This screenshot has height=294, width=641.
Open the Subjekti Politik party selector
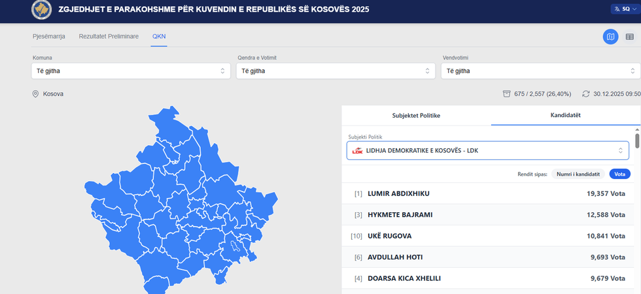tap(487, 151)
